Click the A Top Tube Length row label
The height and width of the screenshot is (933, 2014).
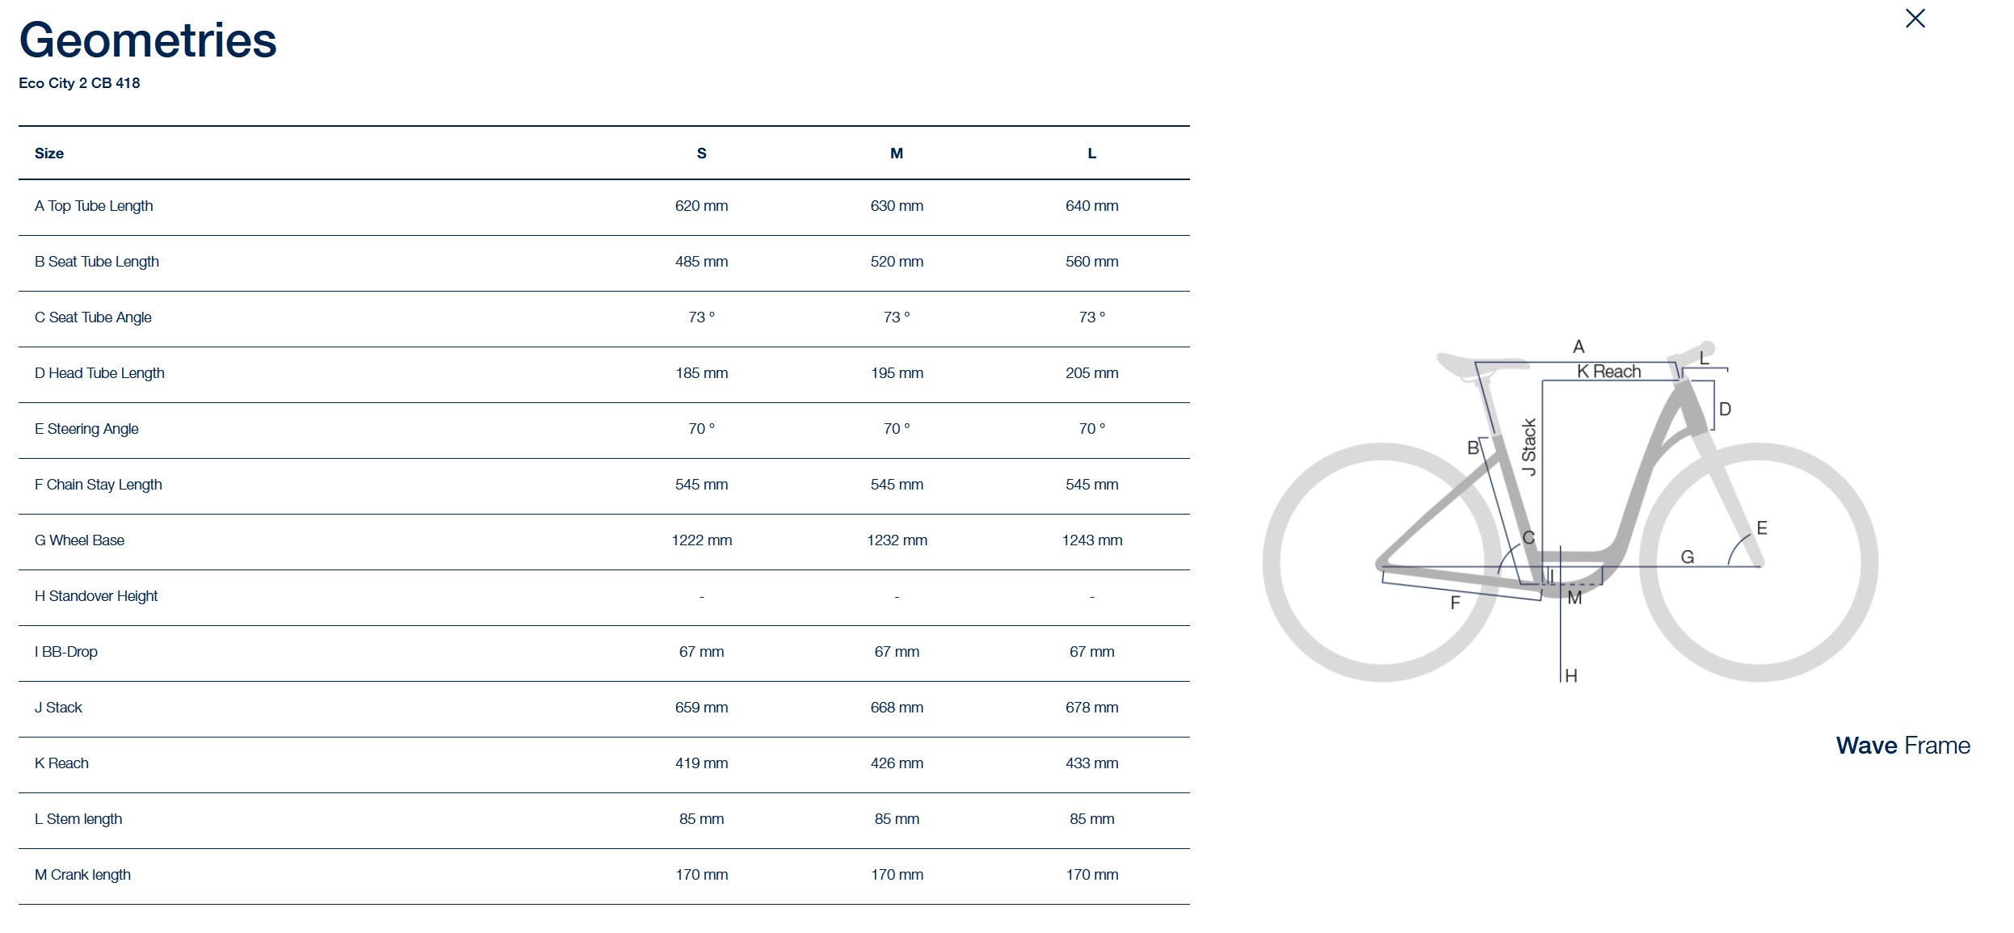(x=94, y=206)
